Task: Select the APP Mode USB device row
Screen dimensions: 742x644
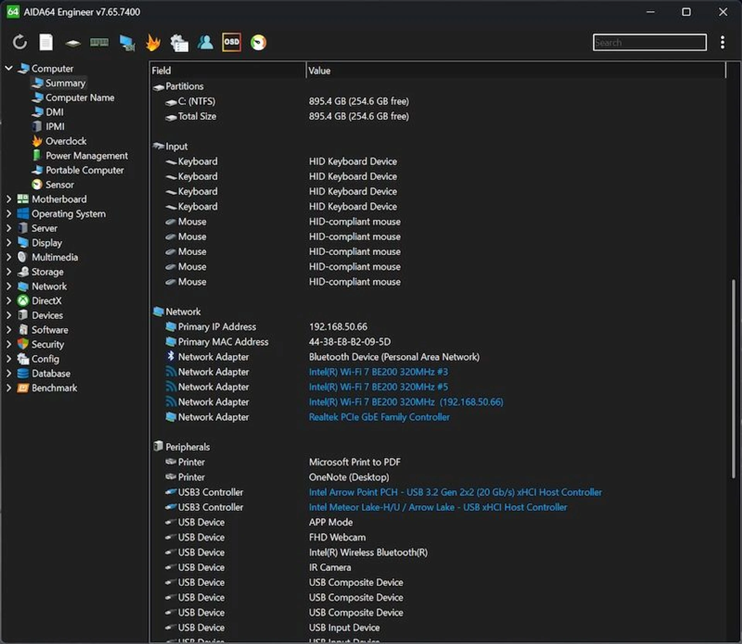Action: [x=437, y=522]
